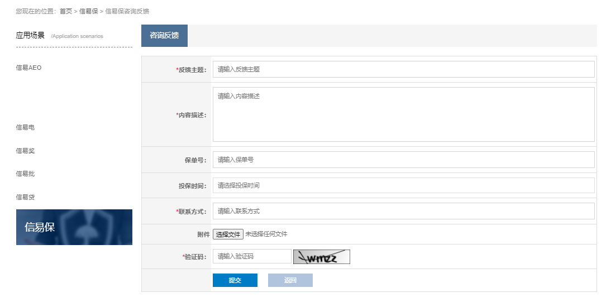This screenshot has height=302, width=611.
Task: Click the 反馈主题 input field
Action: coord(403,69)
